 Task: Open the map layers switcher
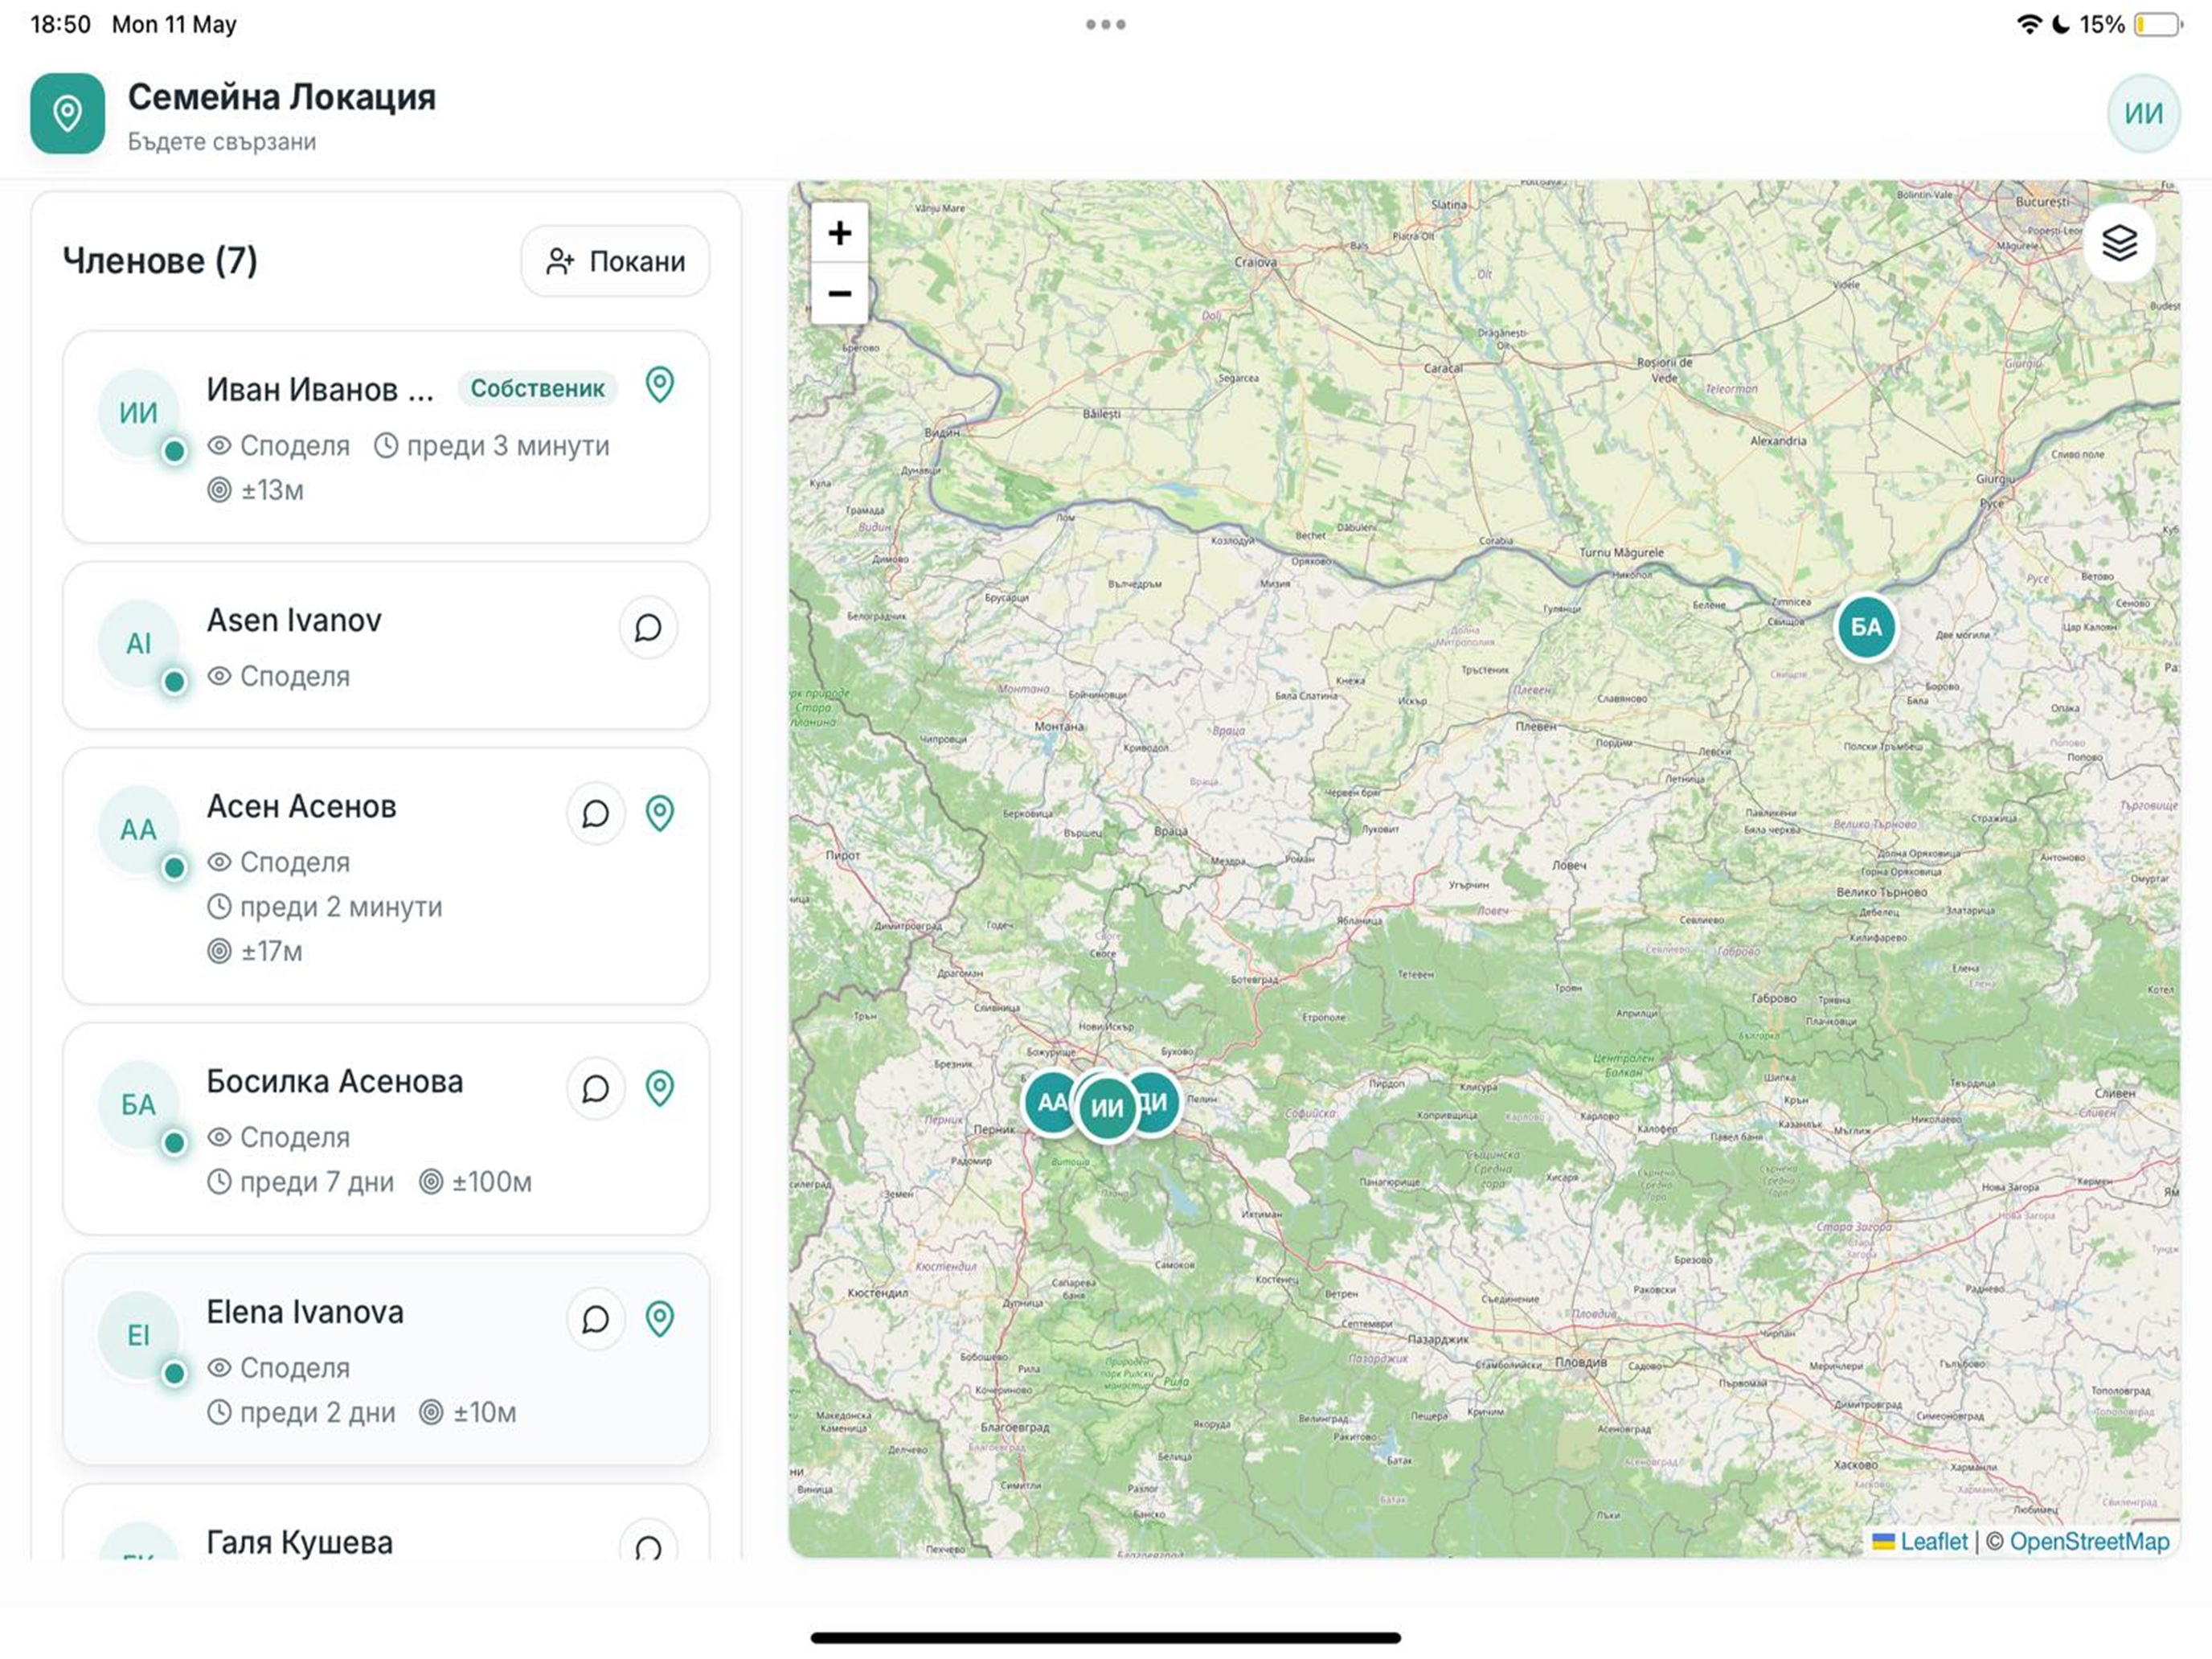coord(2119,243)
